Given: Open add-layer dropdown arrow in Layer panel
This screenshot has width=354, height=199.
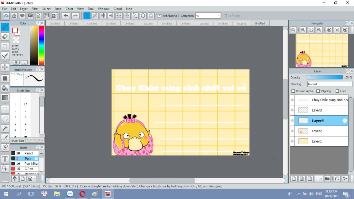Looking at the screenshot, I should point(321,179).
